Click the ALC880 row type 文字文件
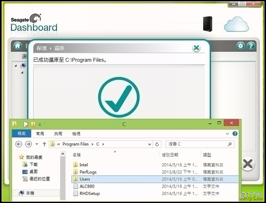 (x=211, y=186)
